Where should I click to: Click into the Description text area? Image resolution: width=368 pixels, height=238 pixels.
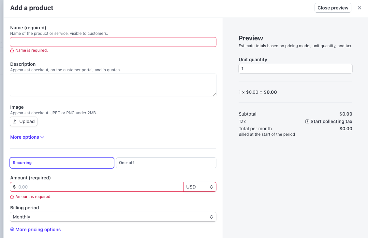113,85
